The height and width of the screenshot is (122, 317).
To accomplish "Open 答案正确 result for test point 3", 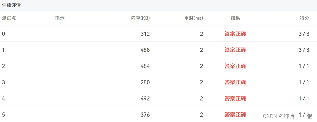I will coord(235,82).
